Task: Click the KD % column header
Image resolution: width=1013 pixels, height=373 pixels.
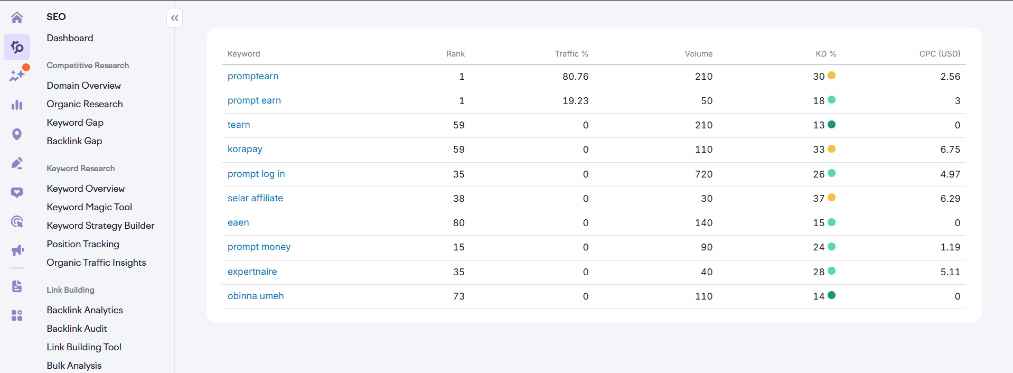Action: [x=826, y=54]
